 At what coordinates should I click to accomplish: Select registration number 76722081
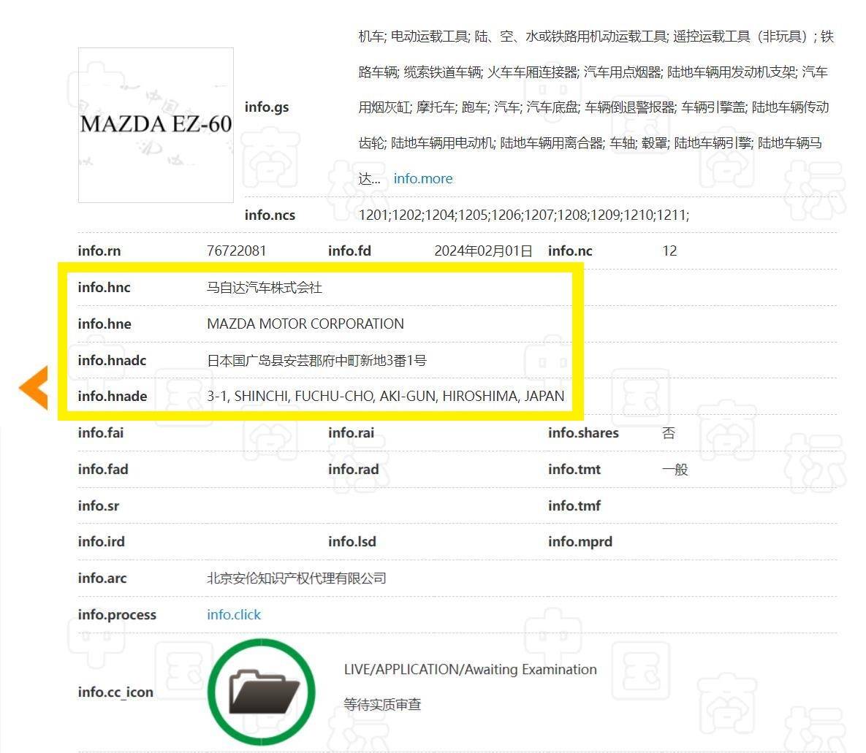(236, 251)
